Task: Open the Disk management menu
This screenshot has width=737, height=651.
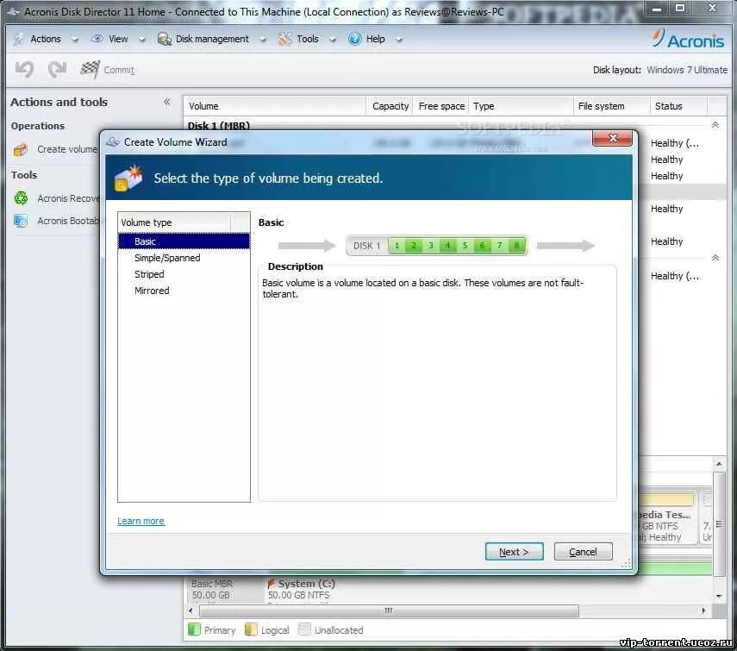Action: point(212,39)
